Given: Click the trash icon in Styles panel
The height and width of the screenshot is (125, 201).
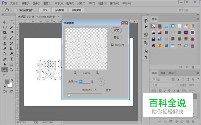Looking at the screenshot, I should coord(193,67).
